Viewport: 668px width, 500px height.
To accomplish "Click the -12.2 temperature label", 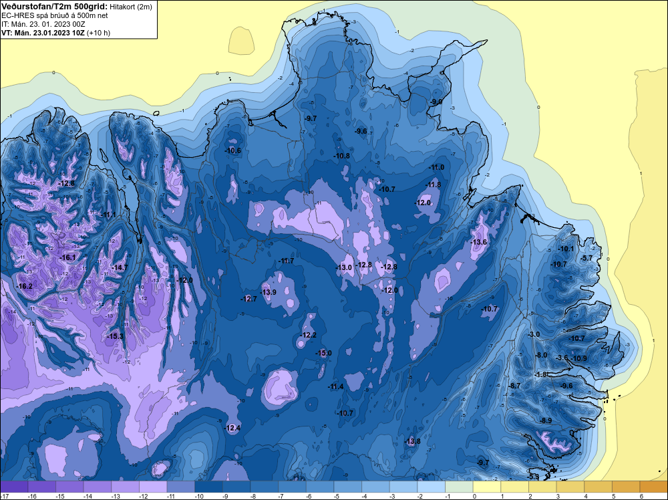I will tap(308, 335).
